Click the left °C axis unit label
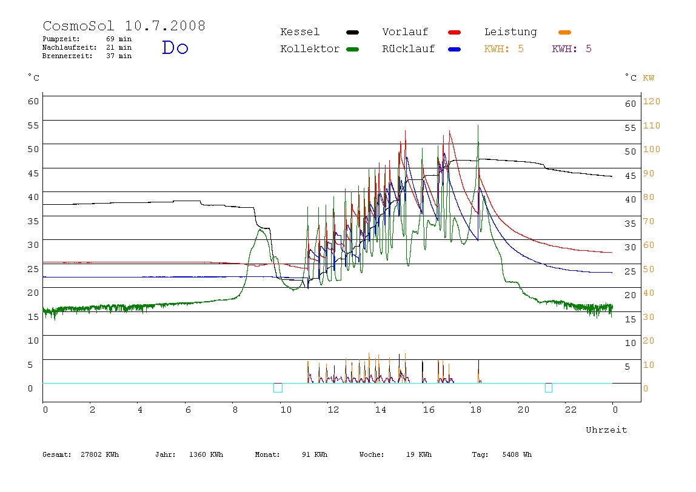 tap(34, 78)
